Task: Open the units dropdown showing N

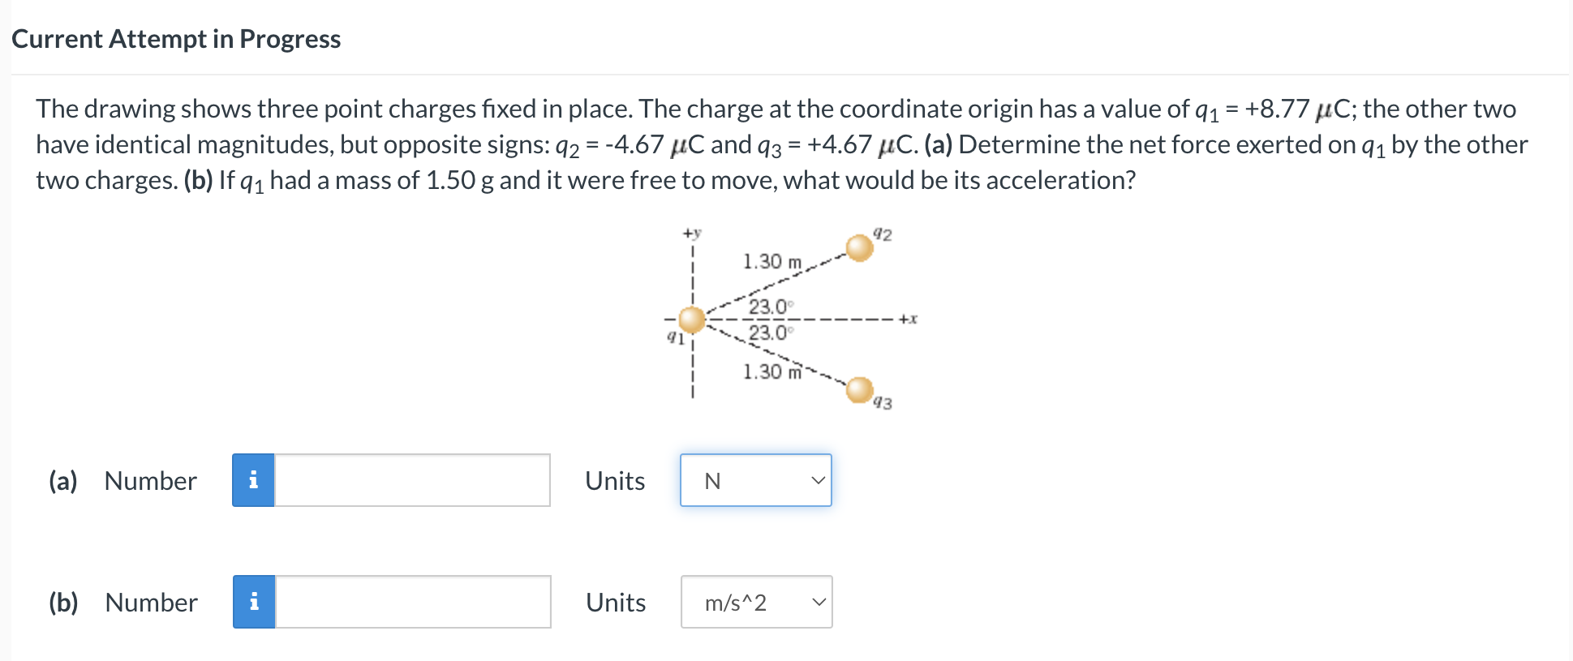Action: (755, 480)
